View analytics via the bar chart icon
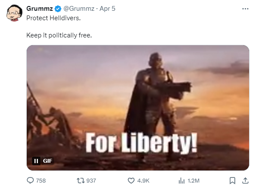 181,180
